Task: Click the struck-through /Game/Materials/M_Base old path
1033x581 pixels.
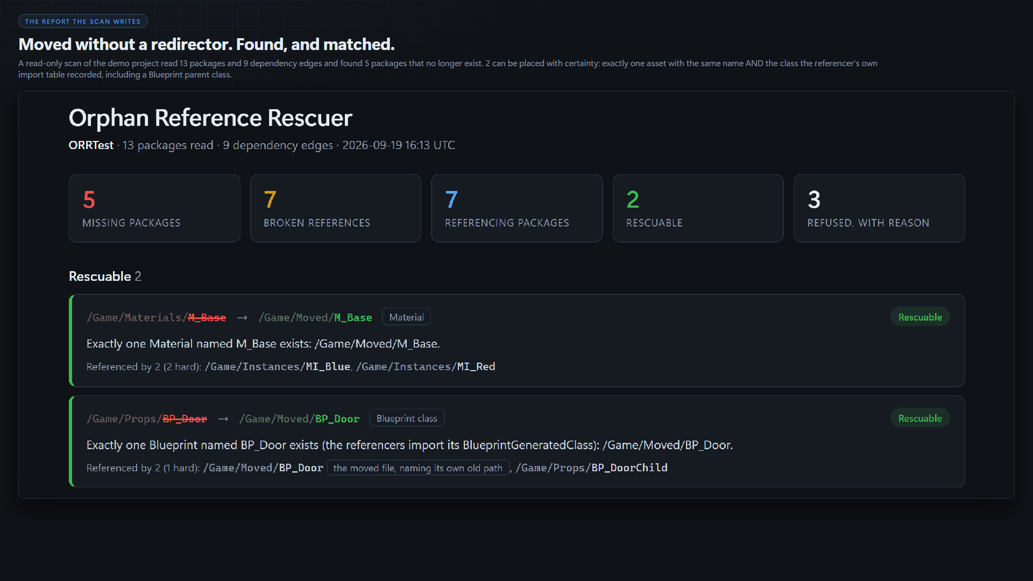Action: click(x=156, y=317)
